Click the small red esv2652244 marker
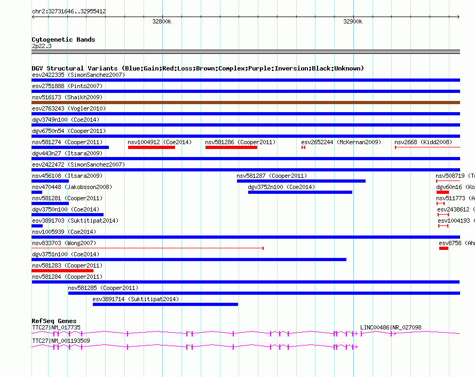475x377 pixels. point(303,147)
